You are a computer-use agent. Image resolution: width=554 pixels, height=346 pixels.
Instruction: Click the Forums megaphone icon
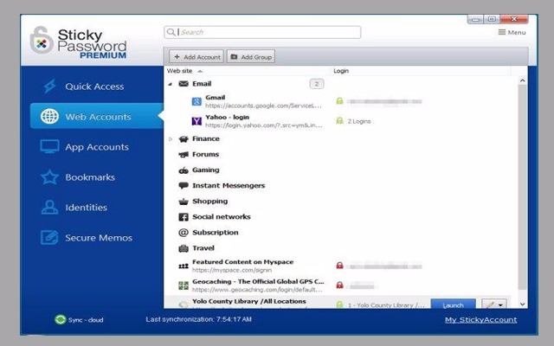tap(184, 155)
